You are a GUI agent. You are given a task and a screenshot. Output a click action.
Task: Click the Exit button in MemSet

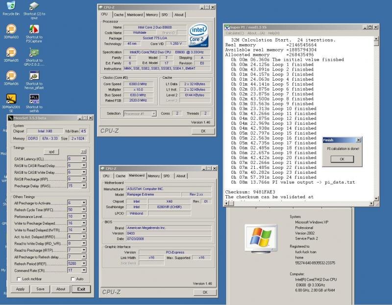(81, 289)
